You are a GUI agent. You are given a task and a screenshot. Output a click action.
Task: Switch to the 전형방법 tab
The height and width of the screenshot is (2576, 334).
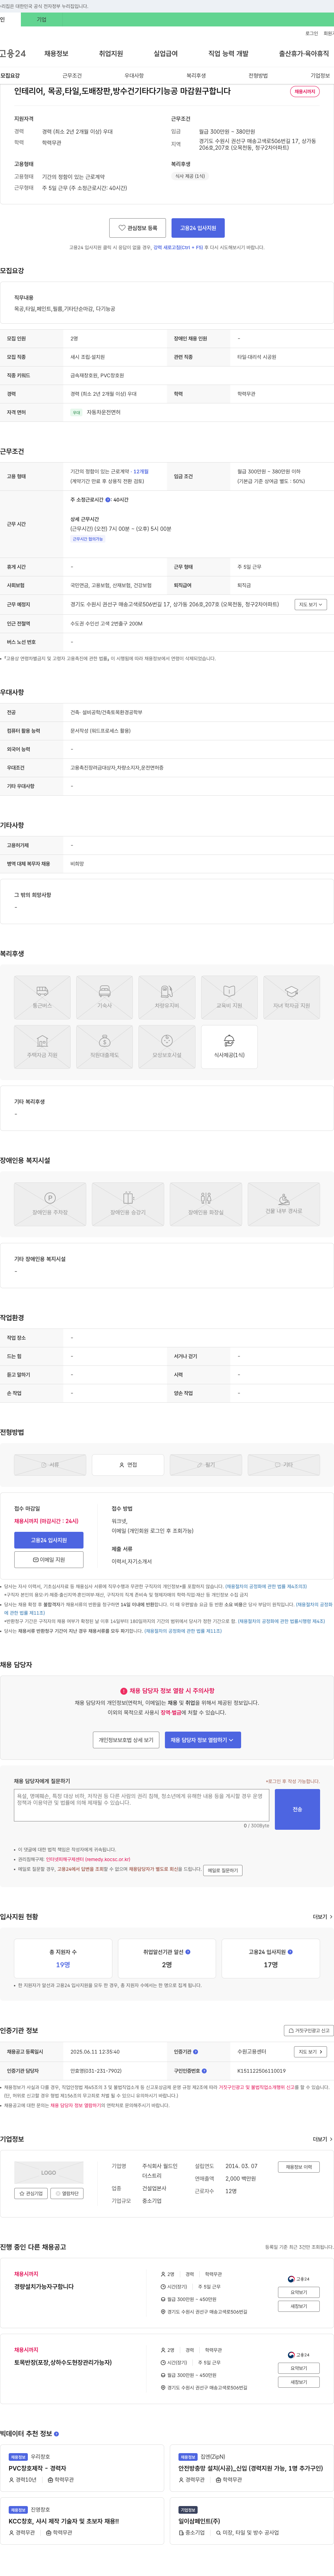(x=258, y=76)
